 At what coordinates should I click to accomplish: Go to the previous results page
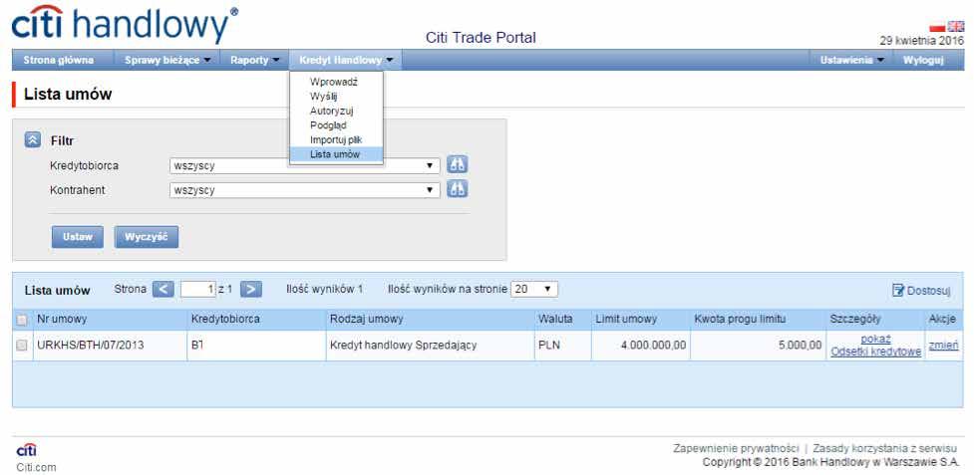pos(162,289)
